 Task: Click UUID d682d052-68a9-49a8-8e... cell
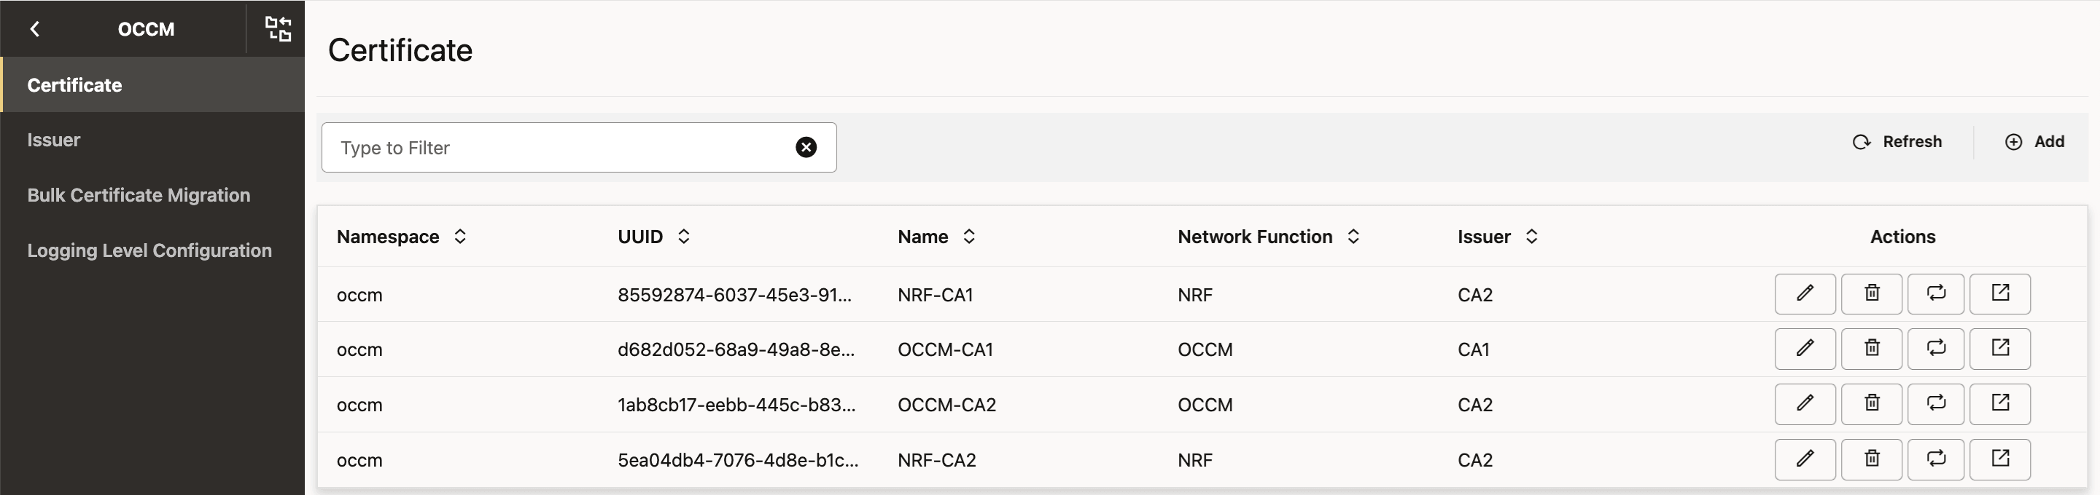coord(736,350)
